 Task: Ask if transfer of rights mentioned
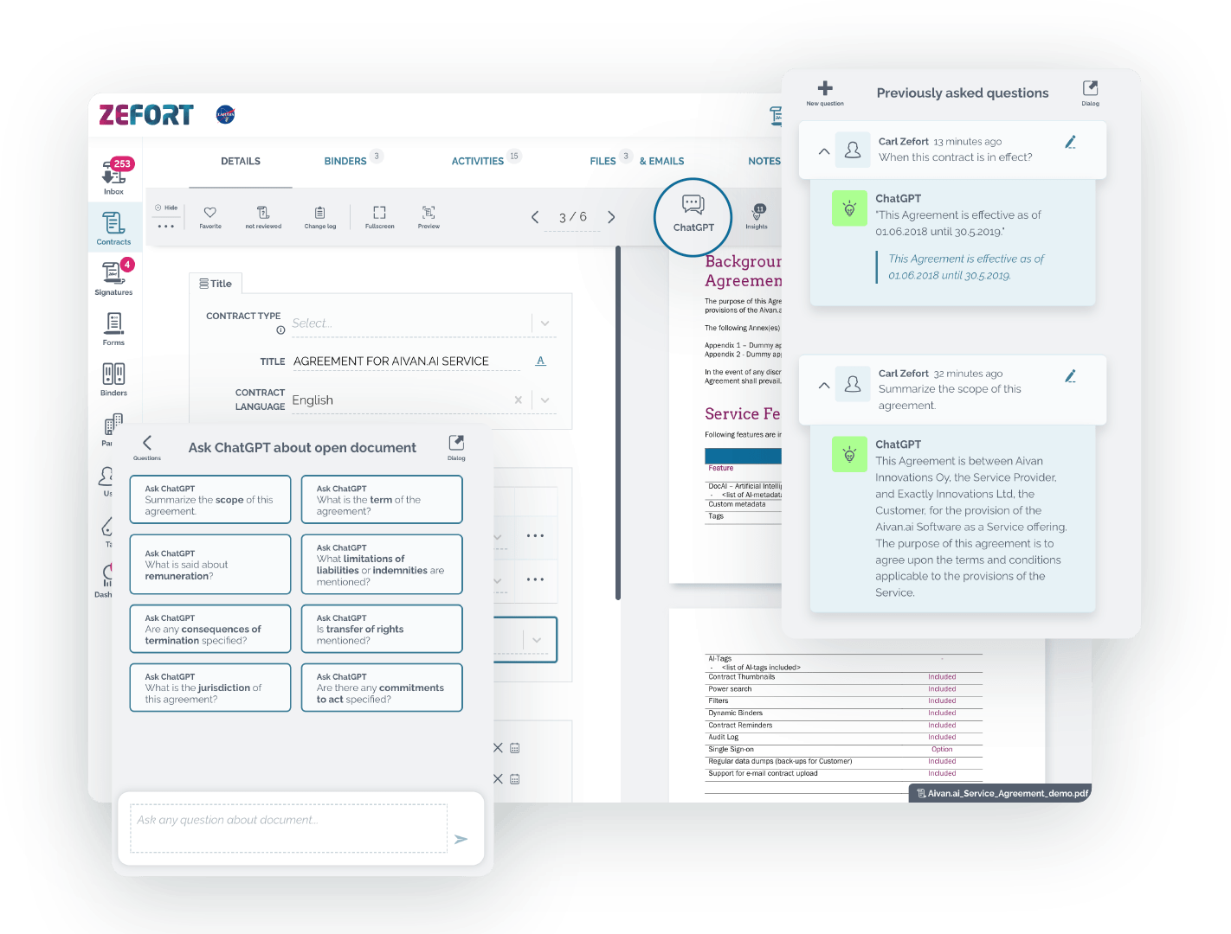(382, 629)
